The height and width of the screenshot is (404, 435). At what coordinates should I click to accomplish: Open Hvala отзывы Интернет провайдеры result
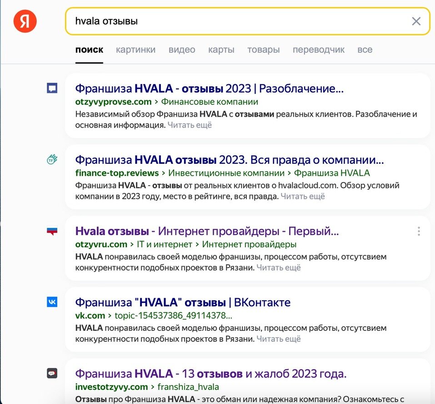pos(207,231)
